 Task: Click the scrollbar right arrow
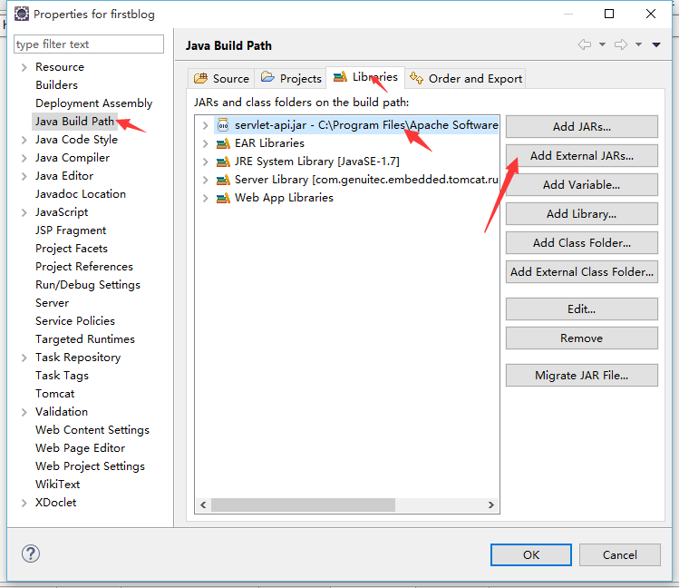point(491,505)
